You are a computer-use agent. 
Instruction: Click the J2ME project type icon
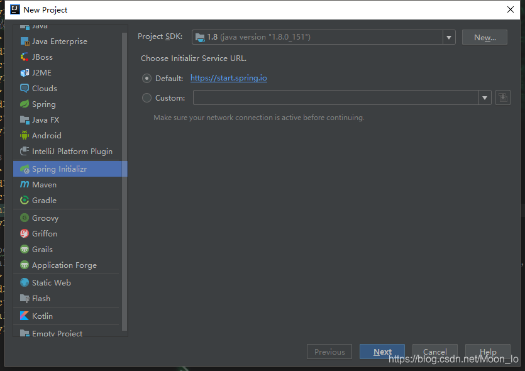coord(25,73)
